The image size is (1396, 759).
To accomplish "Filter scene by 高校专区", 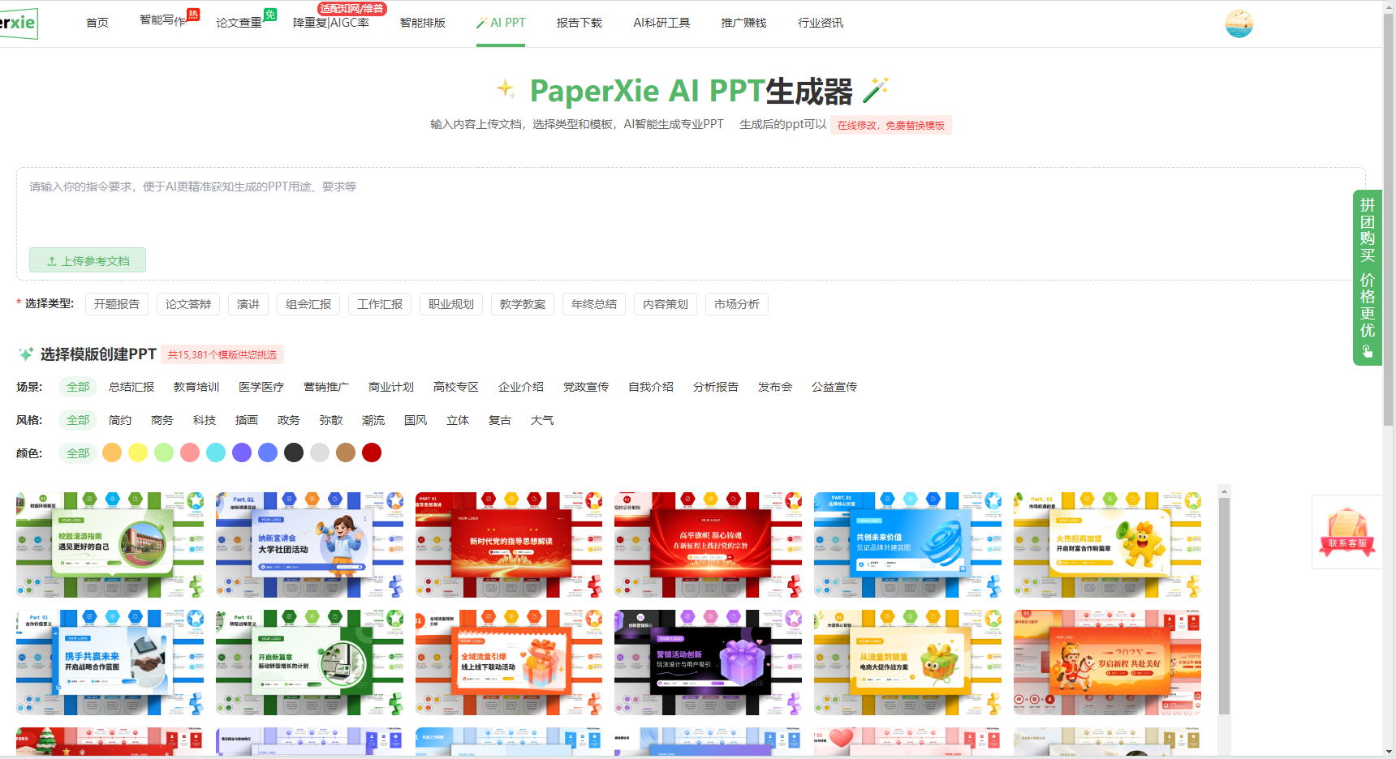I will point(456,387).
